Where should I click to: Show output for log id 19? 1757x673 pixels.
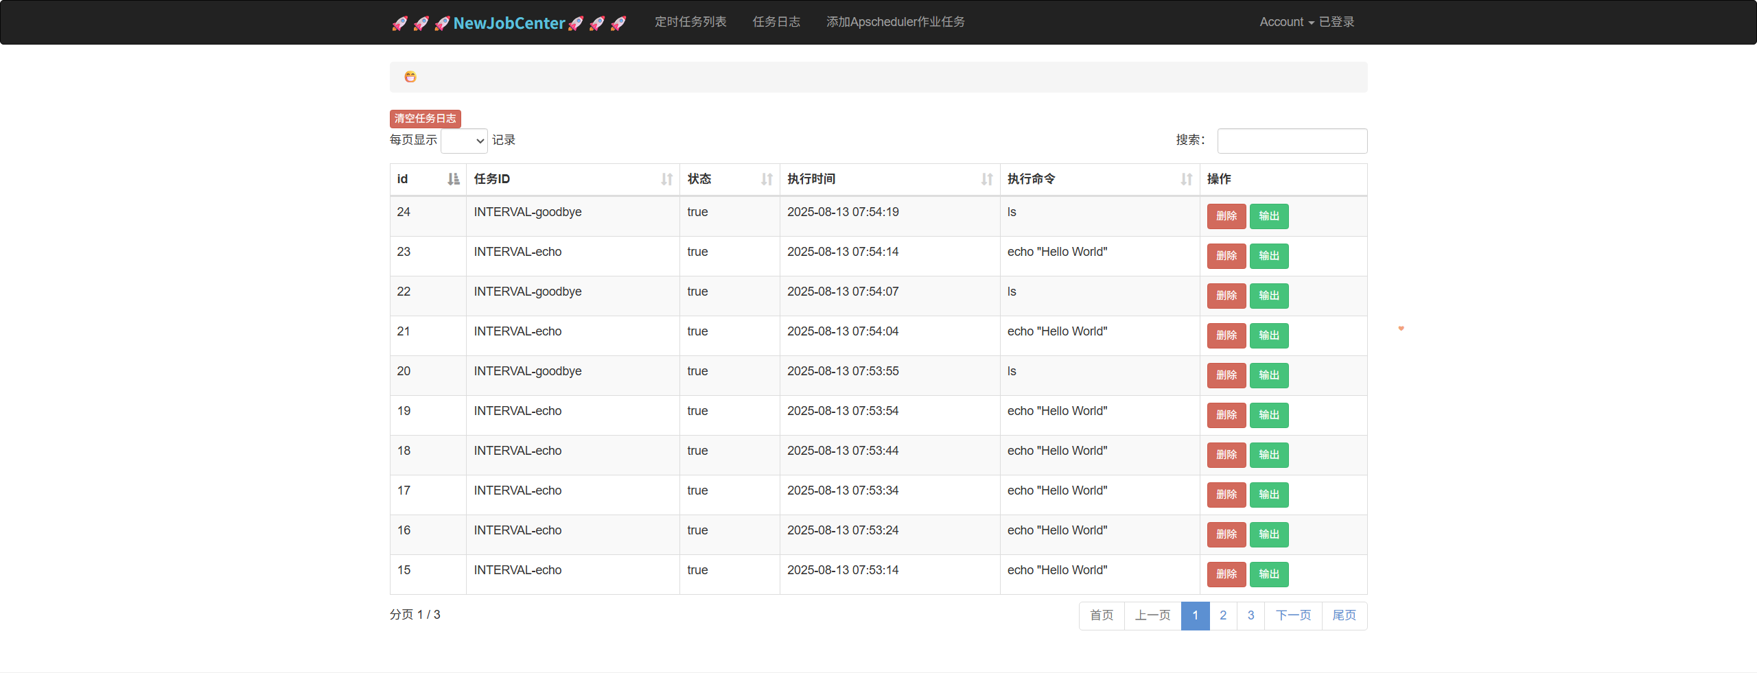(1269, 415)
